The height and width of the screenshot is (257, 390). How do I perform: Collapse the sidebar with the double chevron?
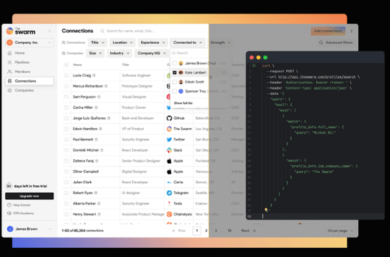point(50,31)
